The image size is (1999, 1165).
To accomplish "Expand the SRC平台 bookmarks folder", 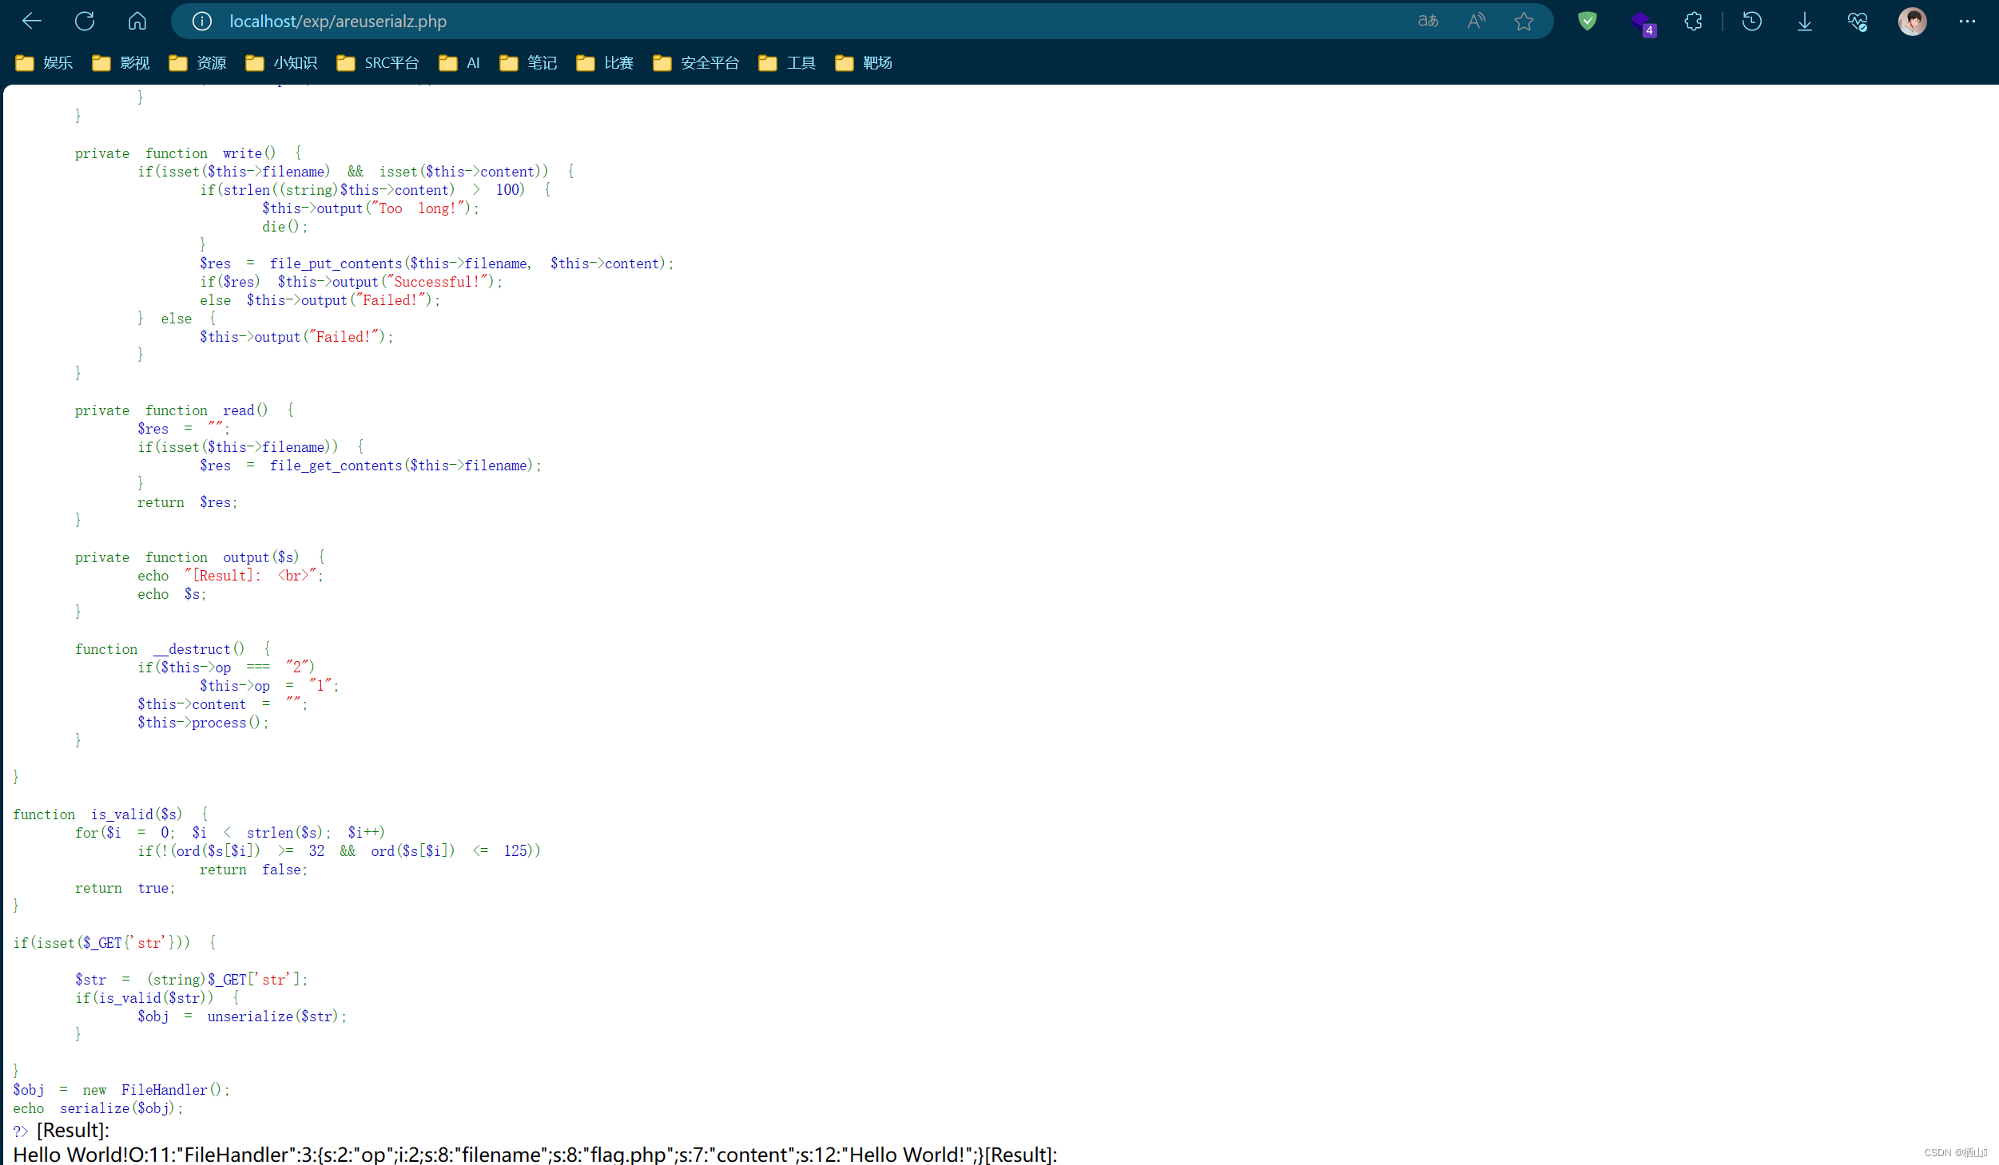I will (378, 63).
